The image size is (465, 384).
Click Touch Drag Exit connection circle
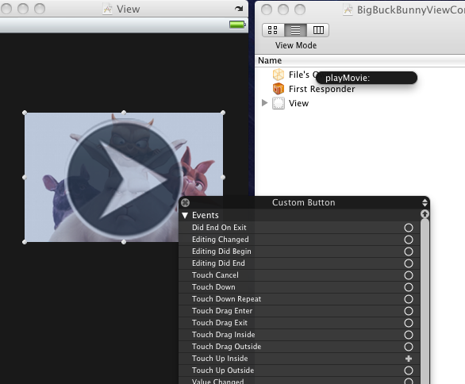pyautogui.click(x=409, y=323)
